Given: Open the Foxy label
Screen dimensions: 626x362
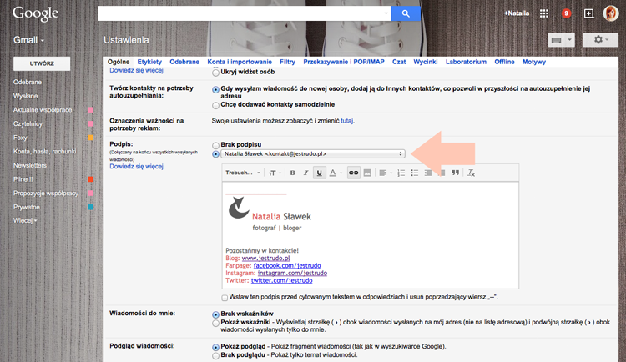Looking at the screenshot, I should [20, 138].
